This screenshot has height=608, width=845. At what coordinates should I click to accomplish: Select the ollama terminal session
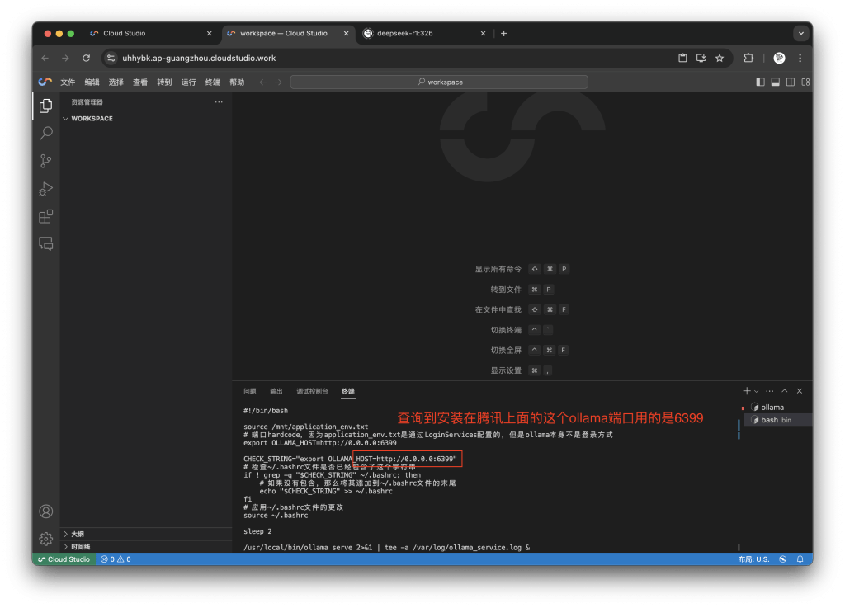click(779, 408)
